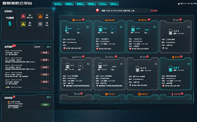The height and width of the screenshot is (122, 197).
Task: Click the red link in the alert banner
Action: click(154, 11)
